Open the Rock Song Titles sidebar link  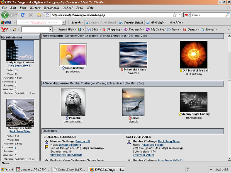point(20,131)
